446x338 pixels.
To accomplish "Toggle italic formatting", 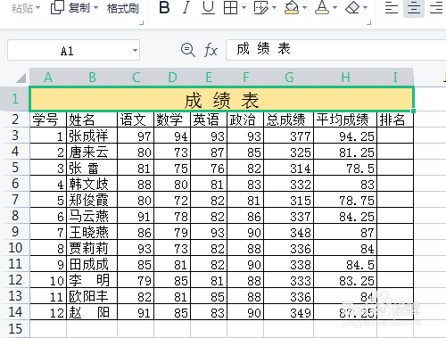I will pos(186,8).
